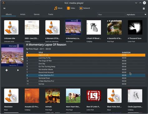
Task: Click the Absolution album title text
Action: click(x=8, y=107)
